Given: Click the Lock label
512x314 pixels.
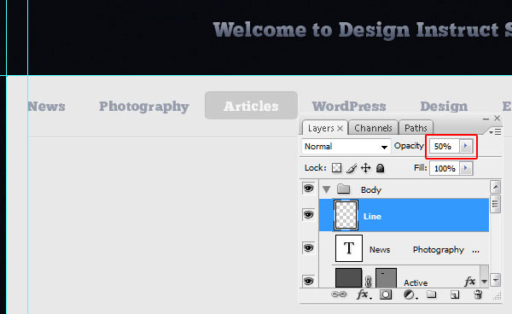Looking at the screenshot, I should click(316, 168).
